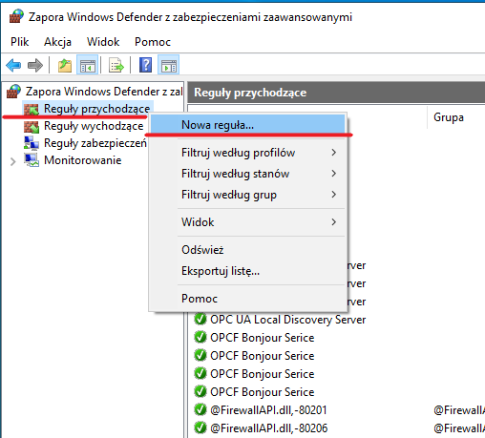Toggle the Show/Hide Console Tree icon
The height and width of the screenshot is (438, 485).
(87, 65)
